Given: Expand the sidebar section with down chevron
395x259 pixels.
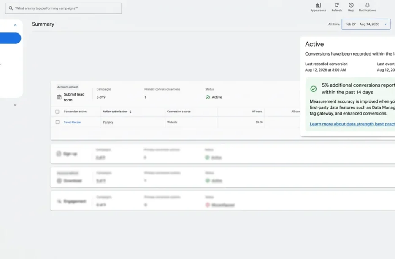Looking at the screenshot, I should coord(15,105).
